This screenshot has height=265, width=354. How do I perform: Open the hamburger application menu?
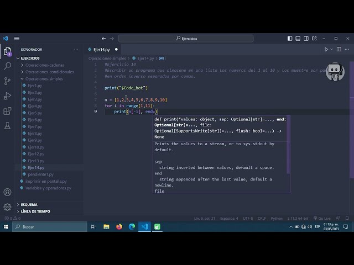point(17,39)
